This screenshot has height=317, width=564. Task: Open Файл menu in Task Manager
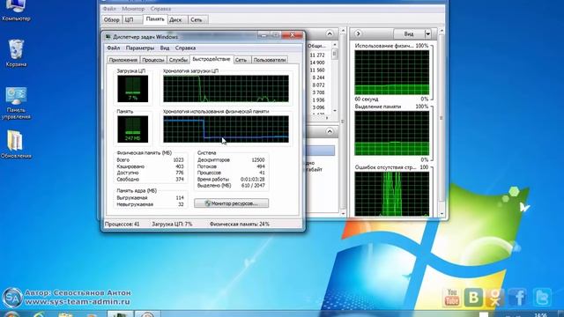[114, 48]
